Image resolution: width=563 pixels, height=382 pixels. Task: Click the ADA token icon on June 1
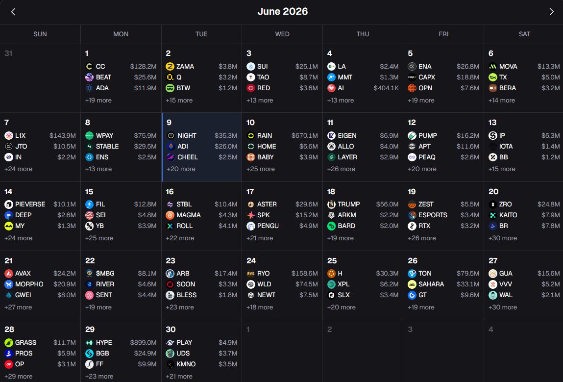89,88
